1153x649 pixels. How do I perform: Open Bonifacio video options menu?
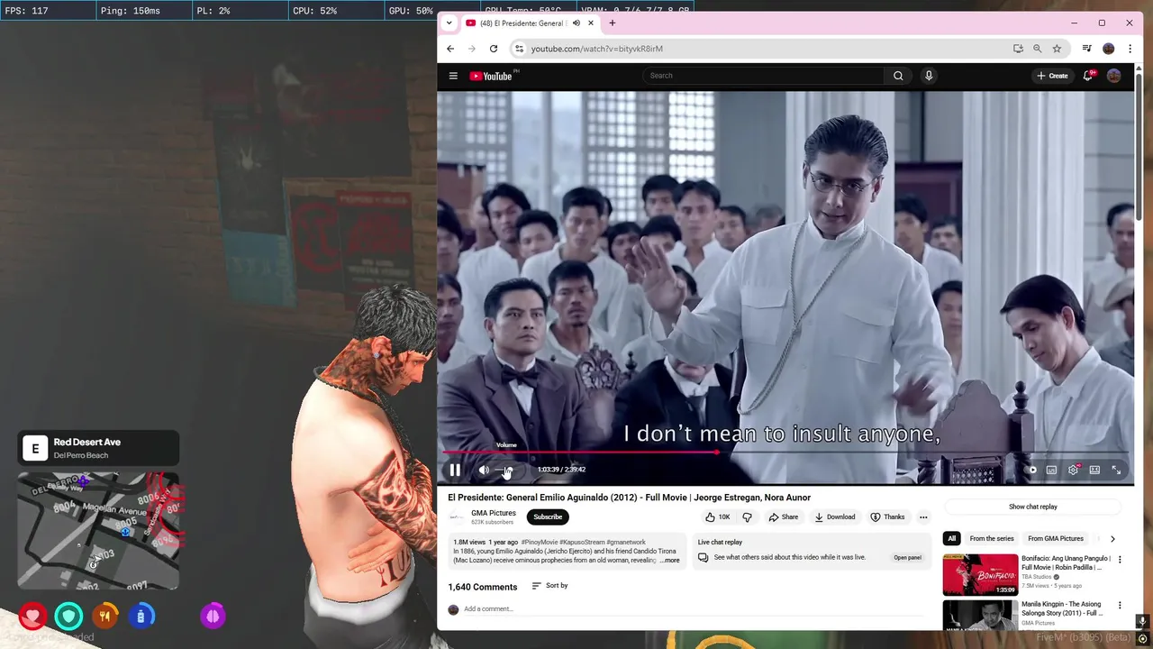click(1120, 560)
